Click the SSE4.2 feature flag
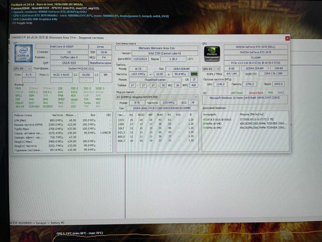The height and width of the screenshot is (242, 322). tap(47, 92)
